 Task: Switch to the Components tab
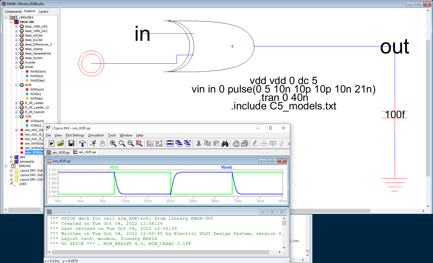13,12
